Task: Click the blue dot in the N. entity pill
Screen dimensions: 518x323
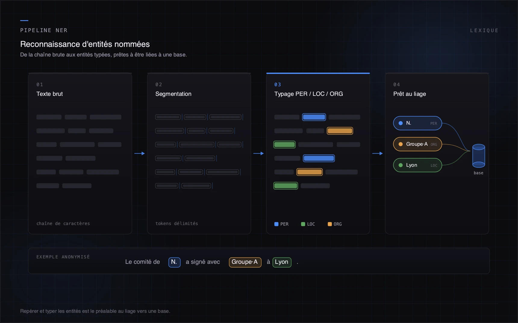Action: 401,123
